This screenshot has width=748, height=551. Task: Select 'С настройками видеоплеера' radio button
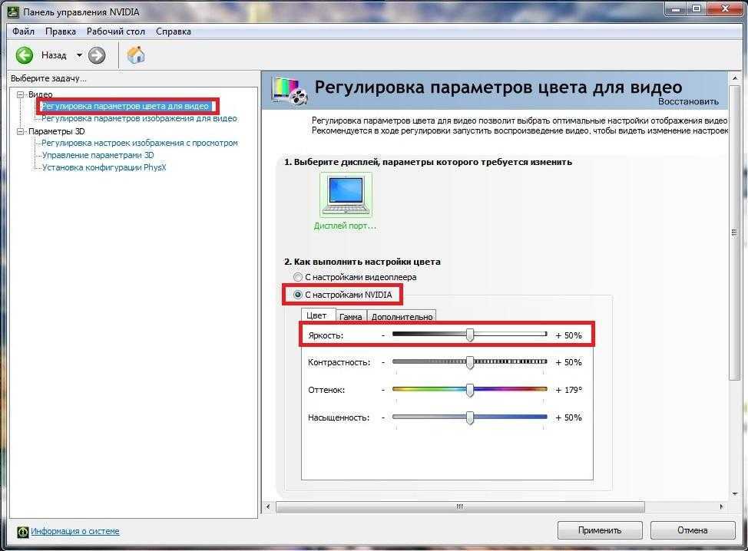click(x=298, y=277)
